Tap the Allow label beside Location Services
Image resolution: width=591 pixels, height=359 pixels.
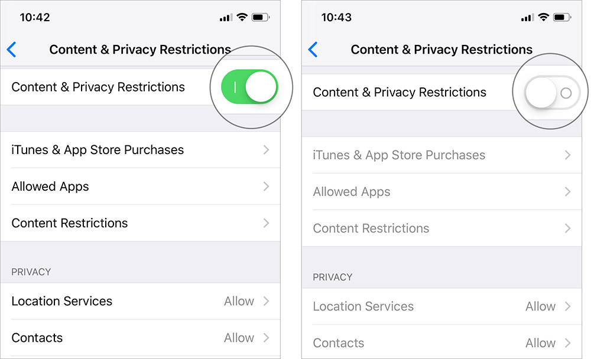pyautogui.click(x=238, y=301)
